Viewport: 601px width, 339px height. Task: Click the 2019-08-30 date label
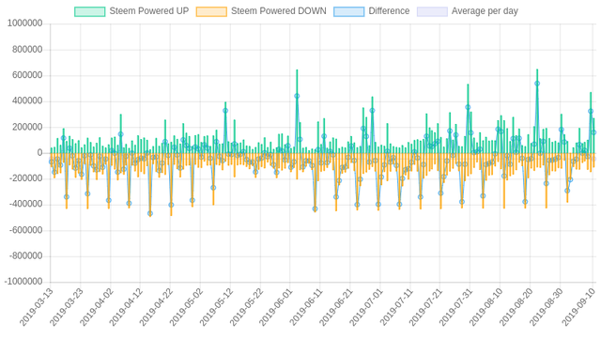(546, 307)
